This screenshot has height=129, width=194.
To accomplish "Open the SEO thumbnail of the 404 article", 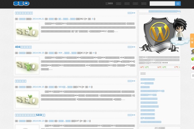I will tap(27, 65).
